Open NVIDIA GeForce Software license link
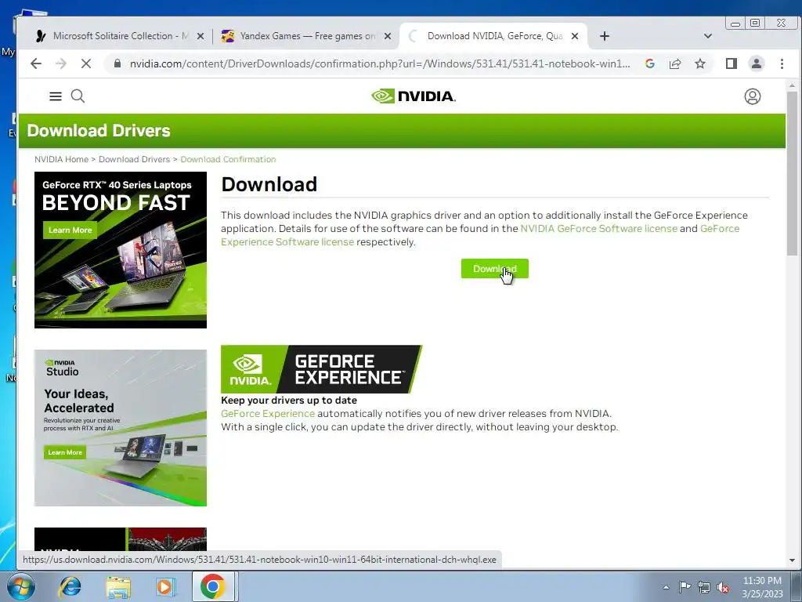The width and height of the screenshot is (802, 602). coord(598,228)
